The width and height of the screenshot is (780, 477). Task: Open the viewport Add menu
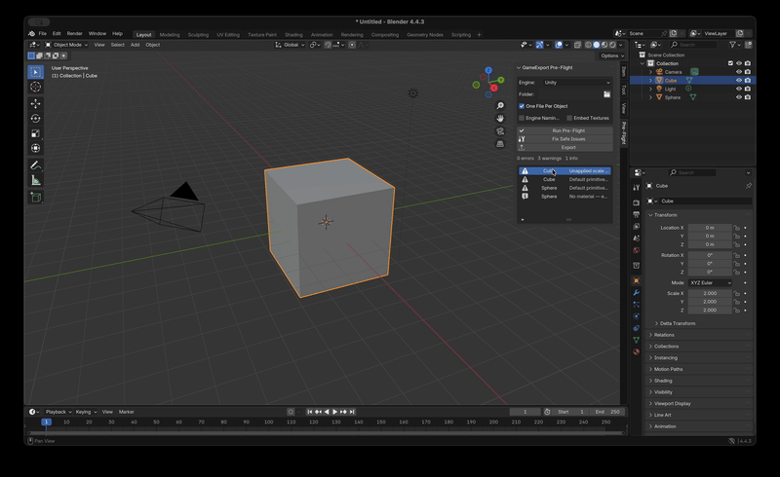(x=135, y=45)
